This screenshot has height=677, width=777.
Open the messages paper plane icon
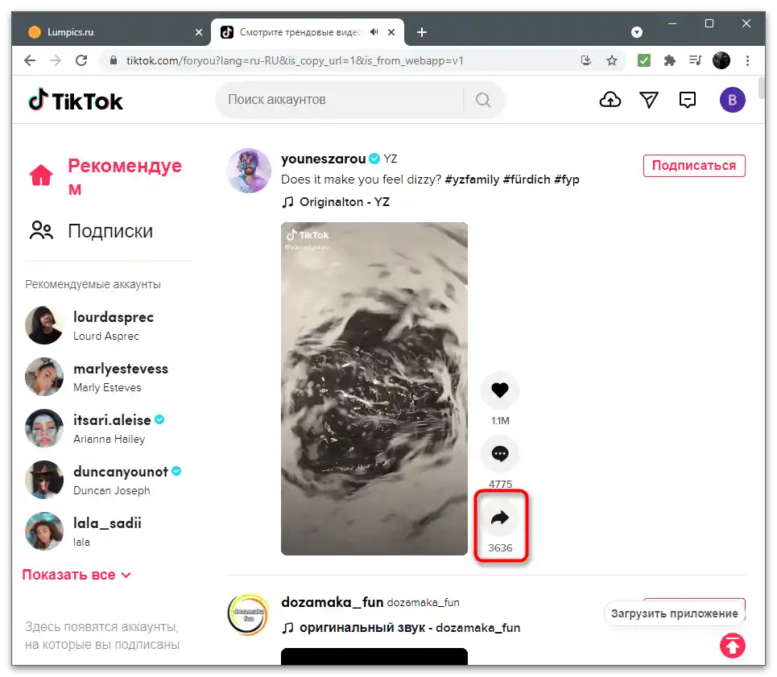click(x=649, y=100)
